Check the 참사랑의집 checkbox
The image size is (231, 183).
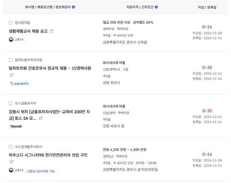11,23
